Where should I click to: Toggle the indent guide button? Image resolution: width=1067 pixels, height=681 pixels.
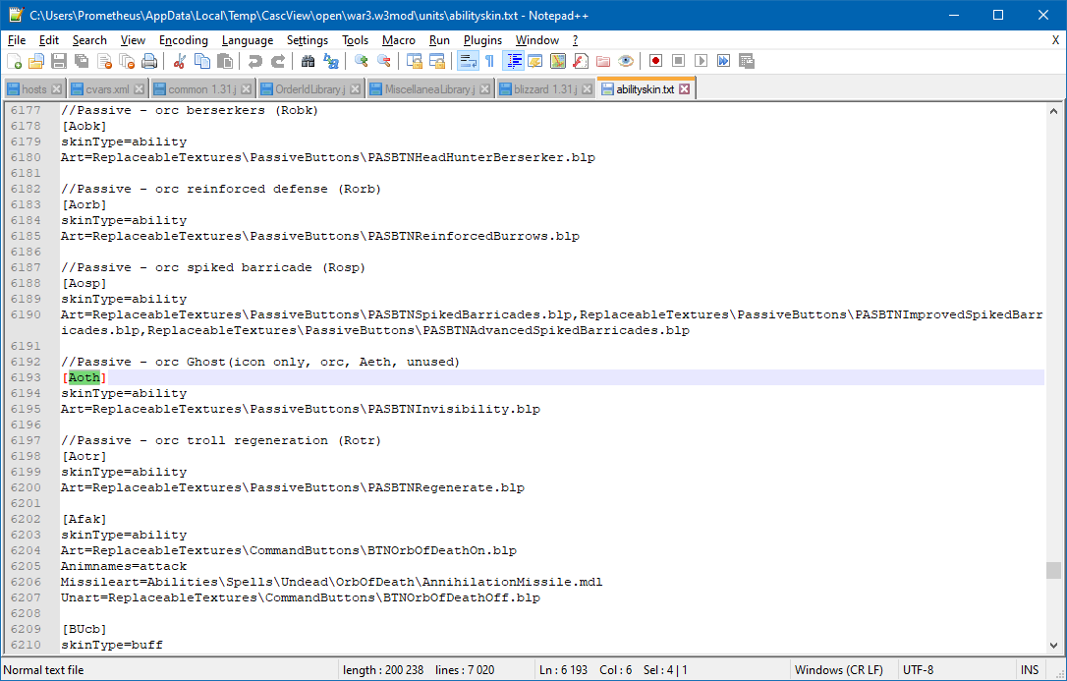(513, 61)
